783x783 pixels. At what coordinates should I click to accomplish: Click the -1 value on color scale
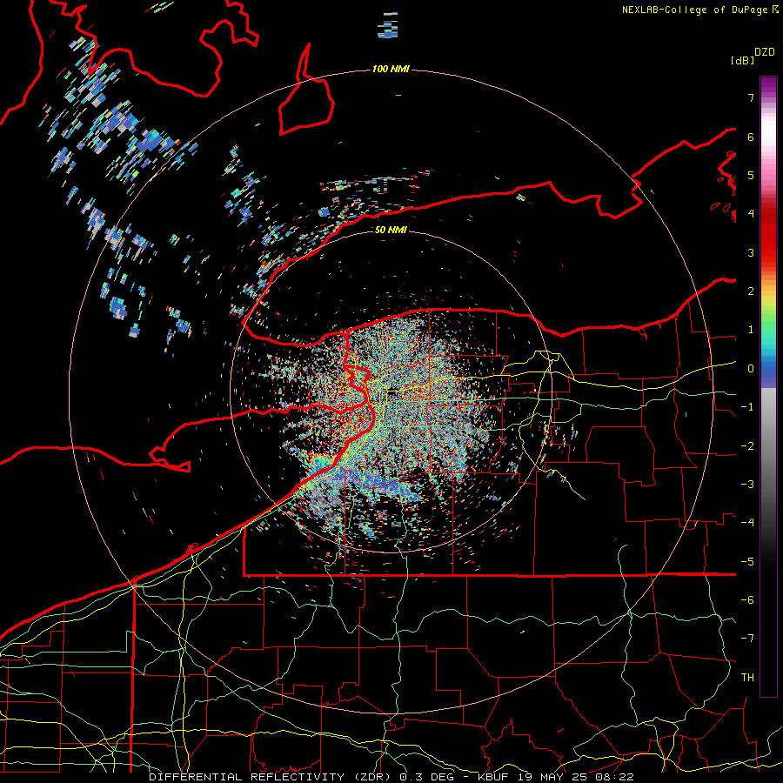pos(747,407)
